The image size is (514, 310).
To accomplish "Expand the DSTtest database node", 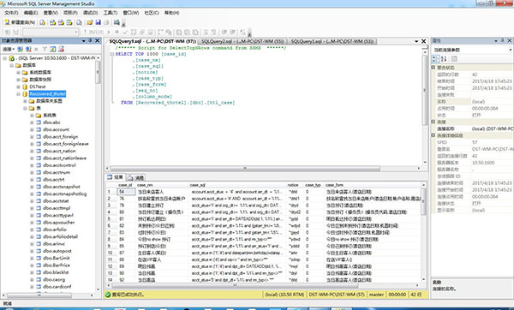I will pyautogui.click(x=18, y=86).
